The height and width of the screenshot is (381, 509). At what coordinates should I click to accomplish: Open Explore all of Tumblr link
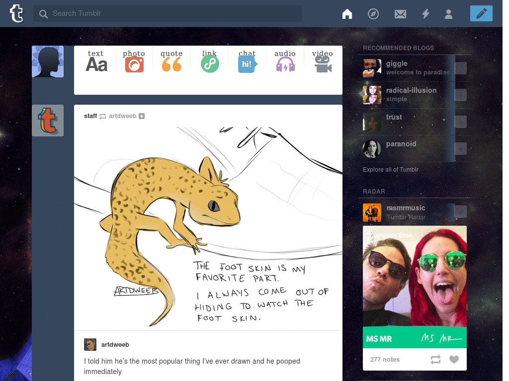click(391, 170)
